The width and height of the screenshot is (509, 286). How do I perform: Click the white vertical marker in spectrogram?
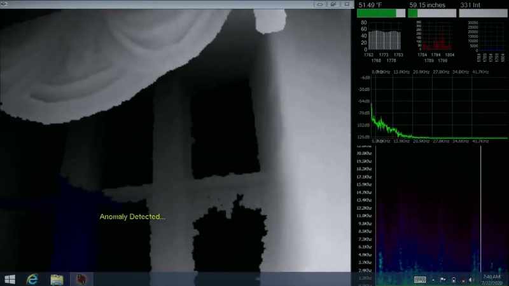coord(481,209)
